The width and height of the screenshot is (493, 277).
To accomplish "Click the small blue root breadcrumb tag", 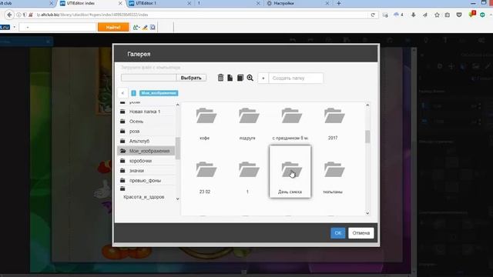I will tap(133, 93).
